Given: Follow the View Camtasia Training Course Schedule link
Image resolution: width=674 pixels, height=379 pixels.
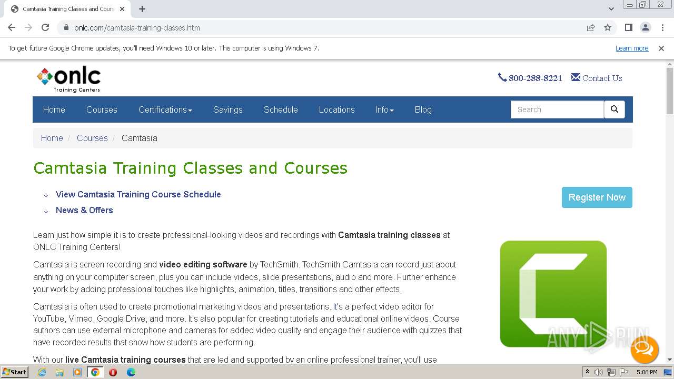Looking at the screenshot, I should [x=138, y=194].
